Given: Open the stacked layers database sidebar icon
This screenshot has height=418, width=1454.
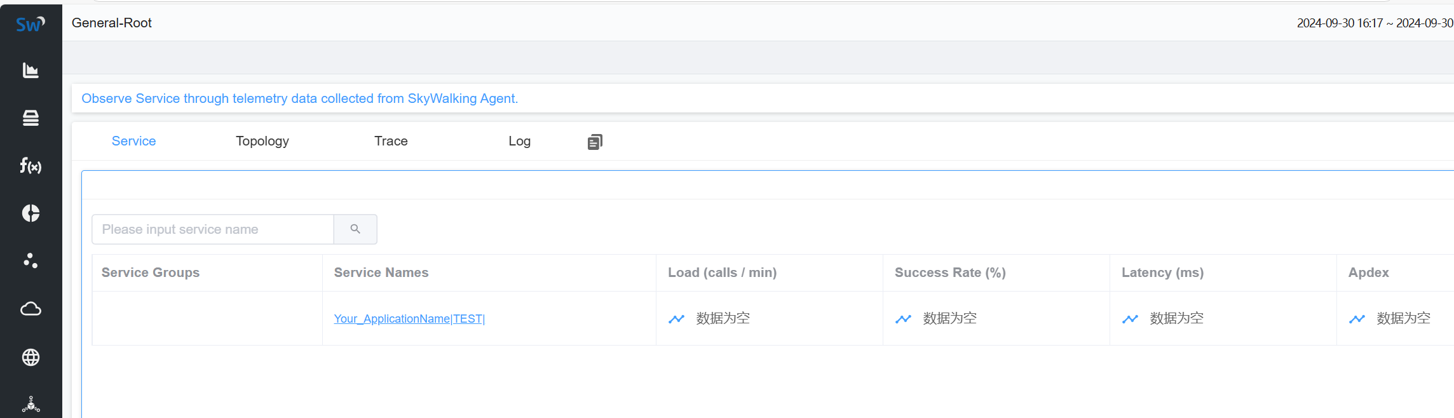Looking at the screenshot, I should point(31,118).
